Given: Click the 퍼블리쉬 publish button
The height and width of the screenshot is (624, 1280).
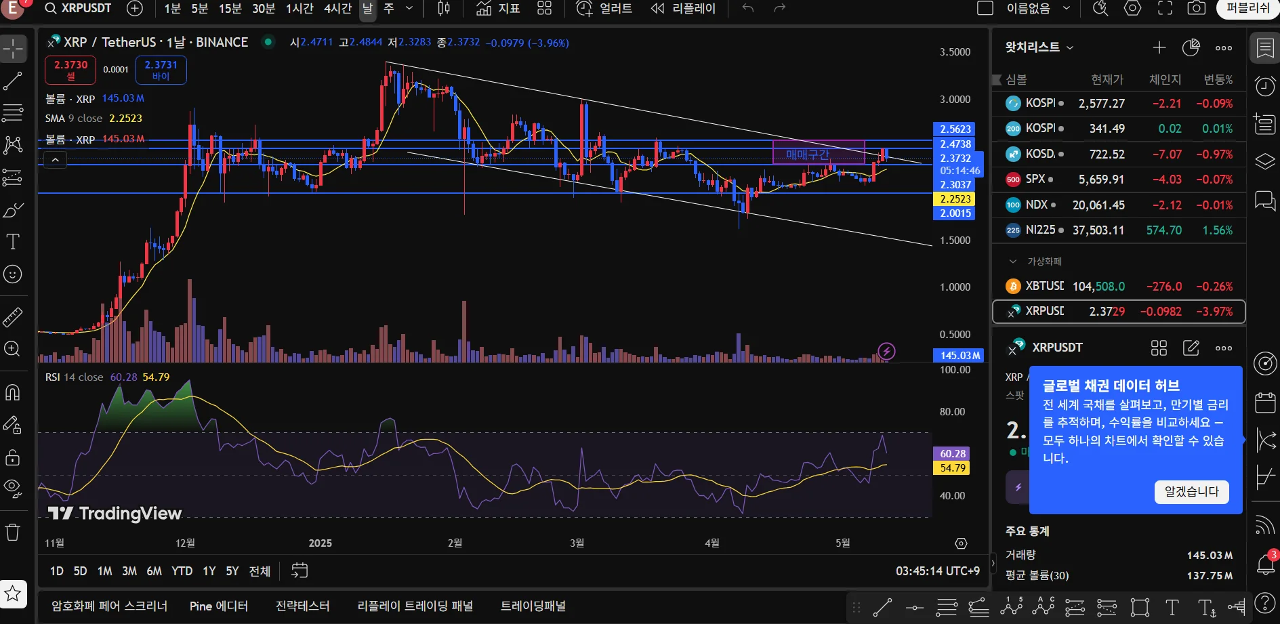Looking at the screenshot, I should pyautogui.click(x=1247, y=8).
